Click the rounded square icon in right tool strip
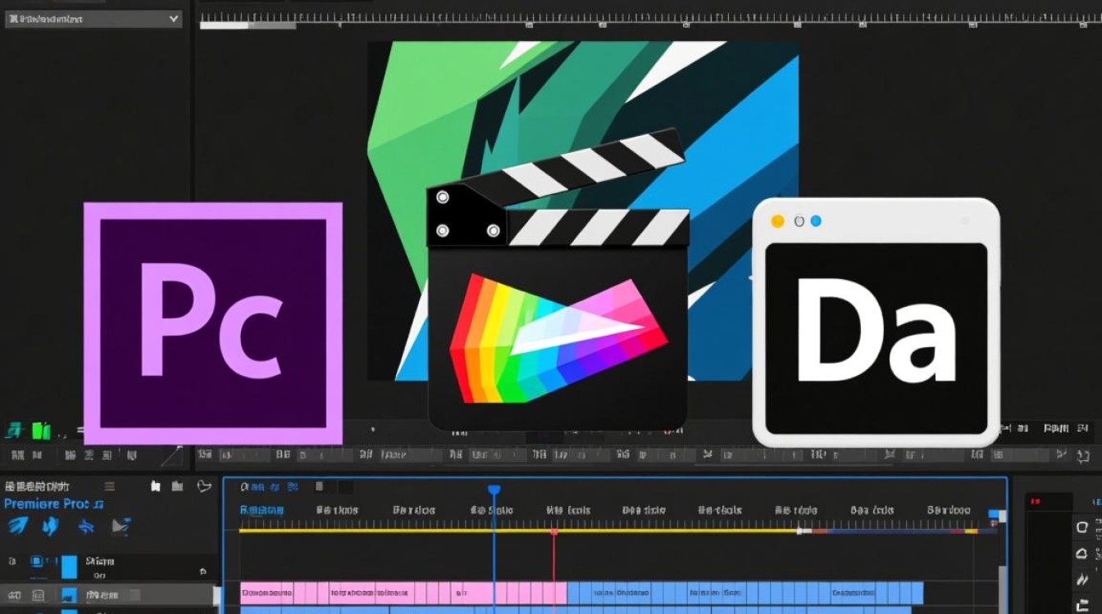The width and height of the screenshot is (1102, 614). [1082, 527]
